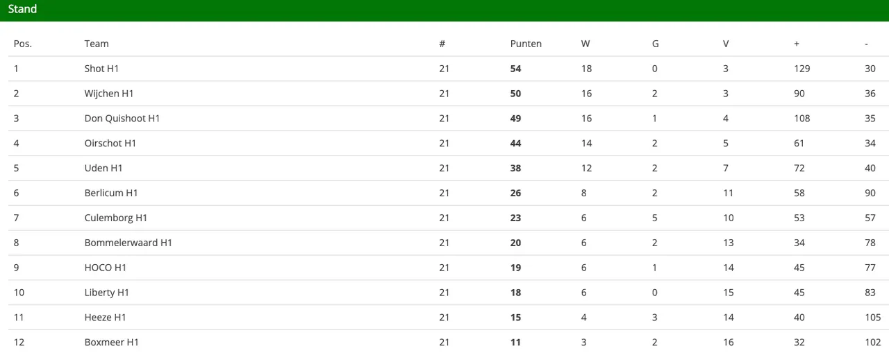The width and height of the screenshot is (889, 355).
Task: Click Shot H1's 54 points value
Action: tap(515, 69)
